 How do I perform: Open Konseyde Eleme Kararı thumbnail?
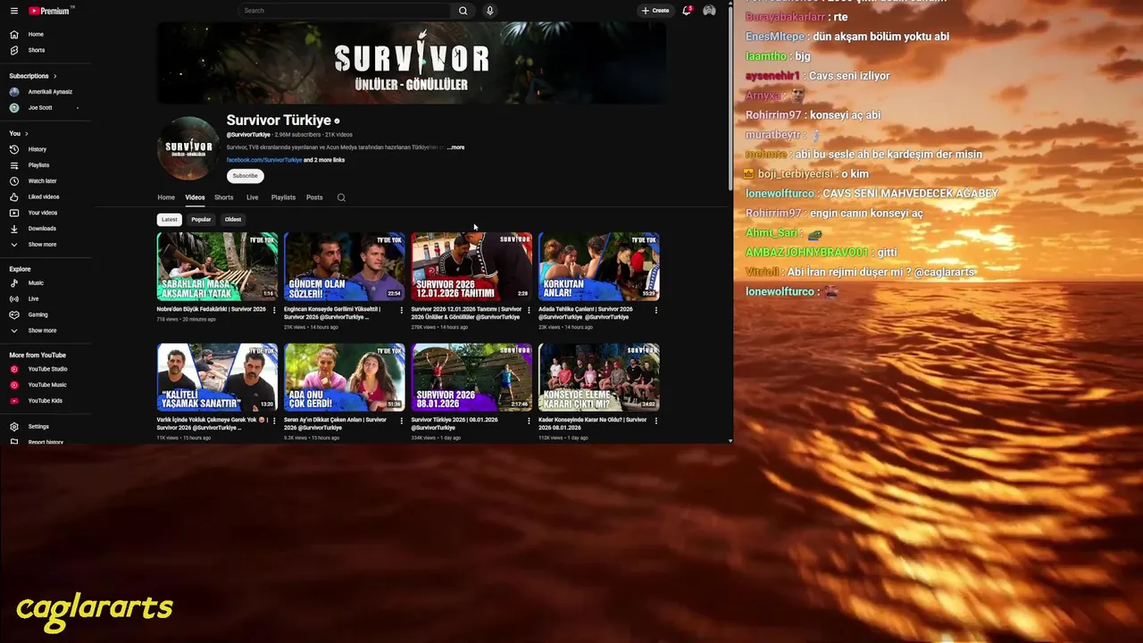(598, 377)
